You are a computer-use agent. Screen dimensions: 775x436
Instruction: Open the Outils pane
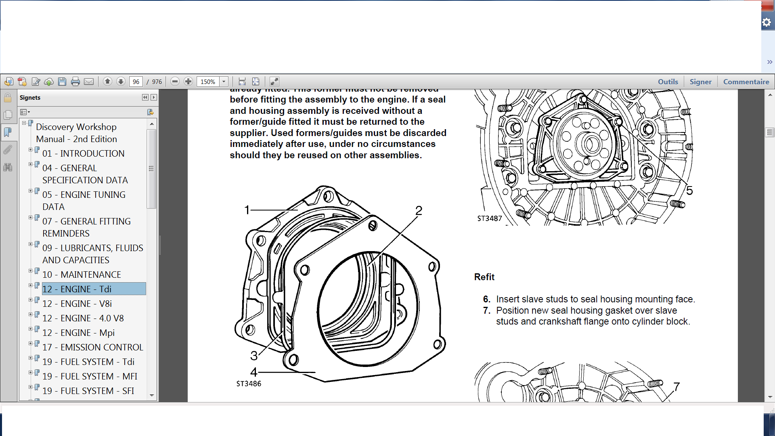[668, 82]
